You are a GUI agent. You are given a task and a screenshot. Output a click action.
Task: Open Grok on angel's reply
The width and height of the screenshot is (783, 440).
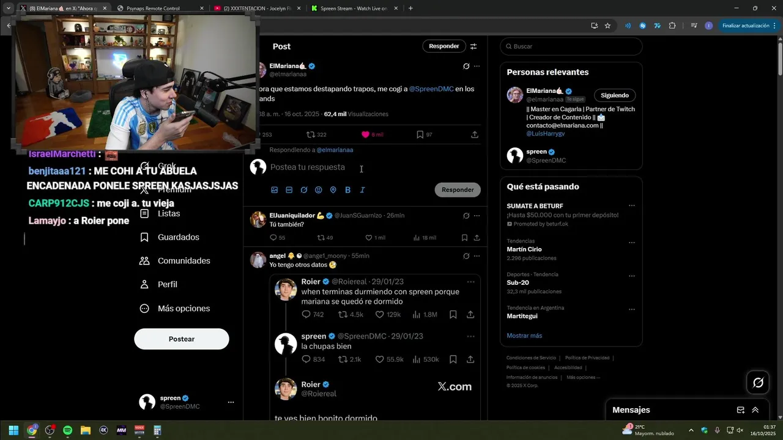pyautogui.click(x=466, y=256)
